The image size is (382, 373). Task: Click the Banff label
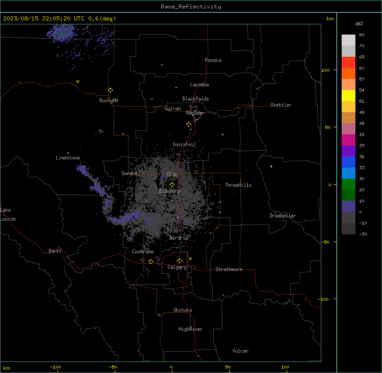click(55, 251)
